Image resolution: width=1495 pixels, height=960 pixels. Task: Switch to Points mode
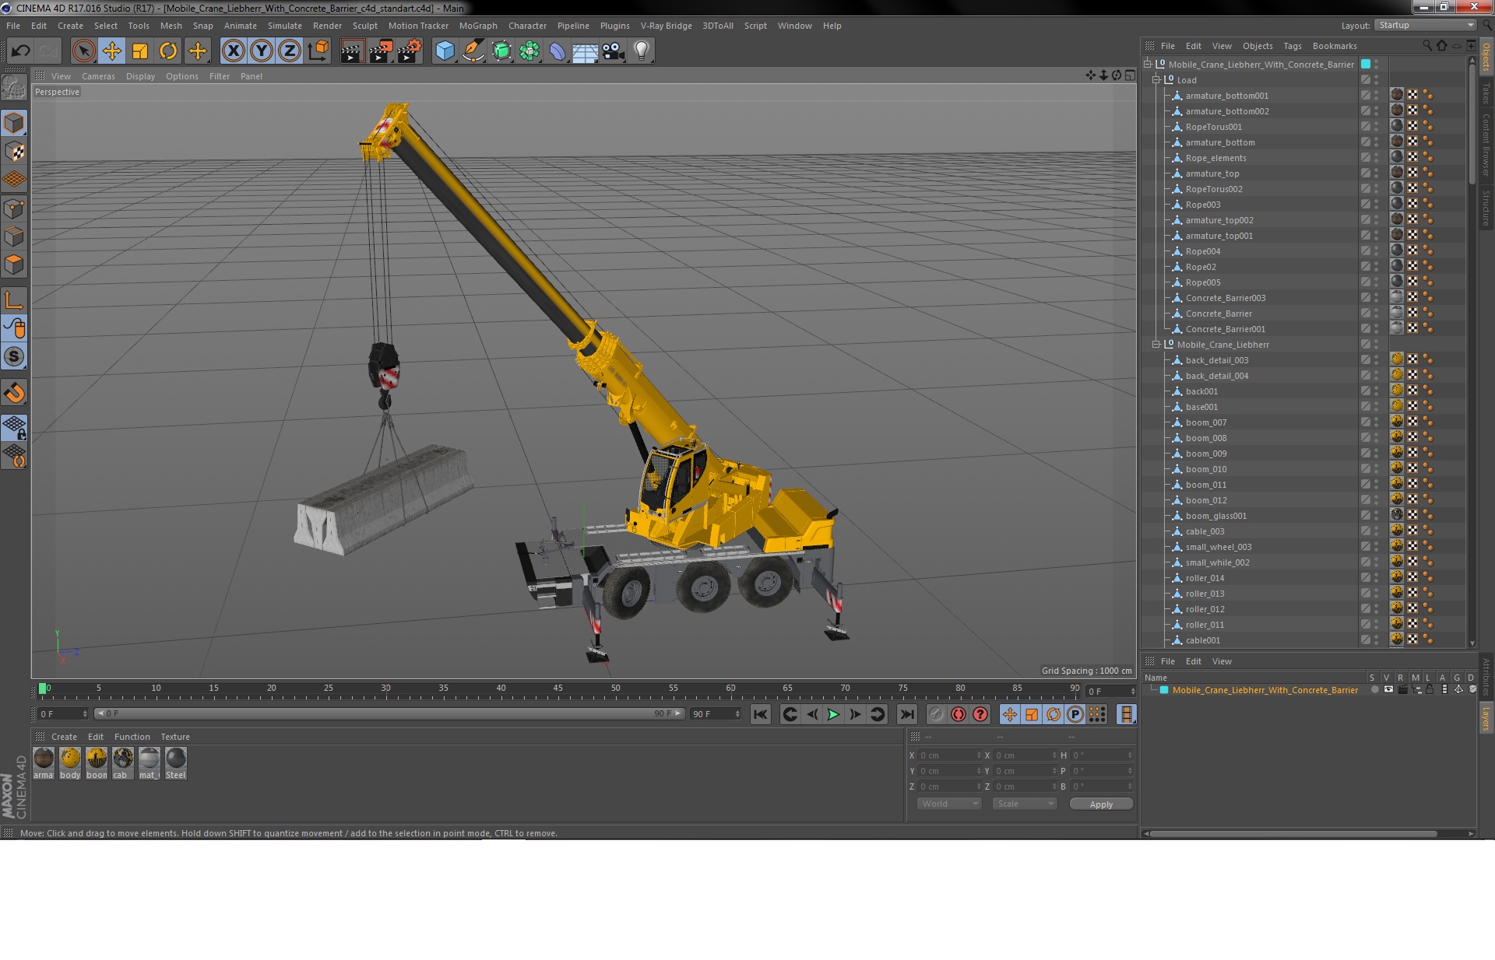14,208
